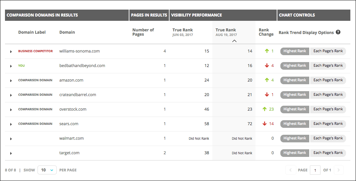Expand the sears.com row
Viewport: 356px width, 181px height.
point(11,124)
